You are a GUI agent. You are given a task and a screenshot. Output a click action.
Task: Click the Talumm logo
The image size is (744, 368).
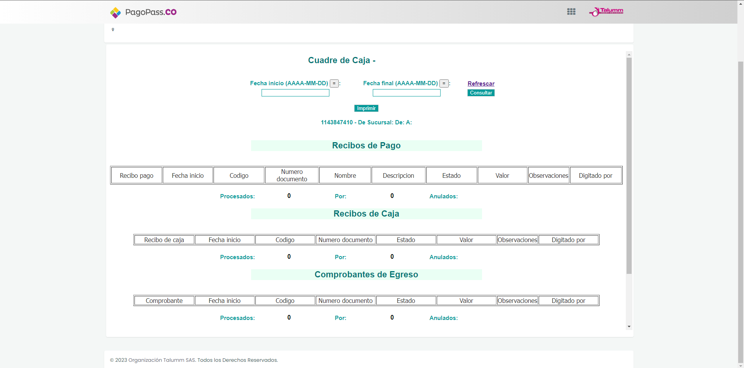(x=606, y=12)
